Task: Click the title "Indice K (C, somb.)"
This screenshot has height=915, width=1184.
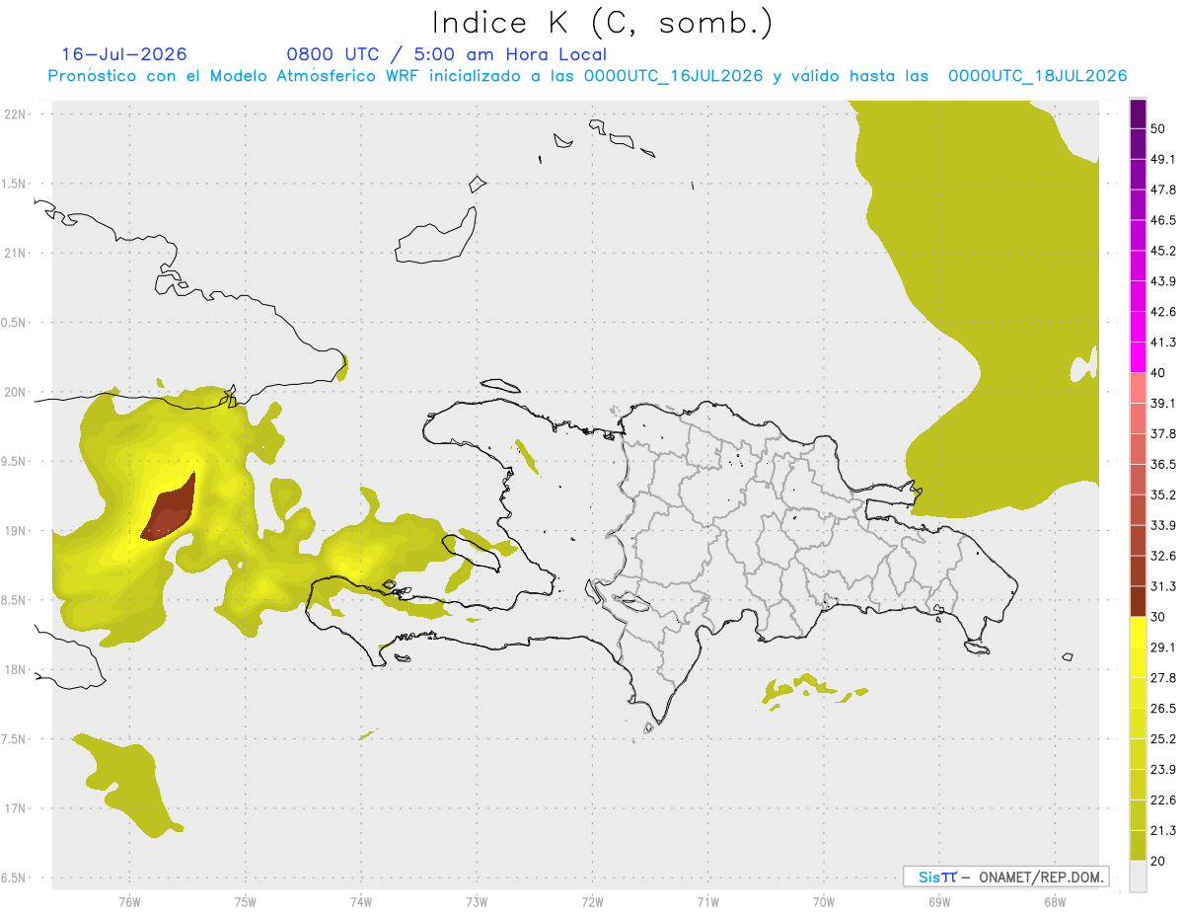Action: pyautogui.click(x=603, y=23)
